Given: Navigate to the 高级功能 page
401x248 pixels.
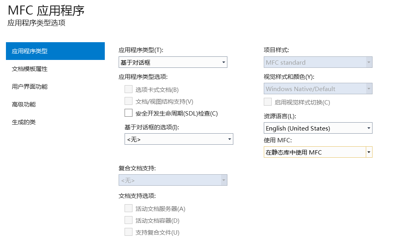Looking at the screenshot, I should [x=55, y=104].
